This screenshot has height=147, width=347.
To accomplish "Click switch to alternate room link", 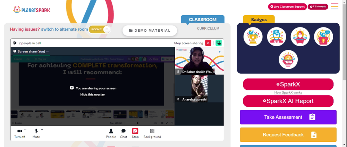I will [65, 29].
